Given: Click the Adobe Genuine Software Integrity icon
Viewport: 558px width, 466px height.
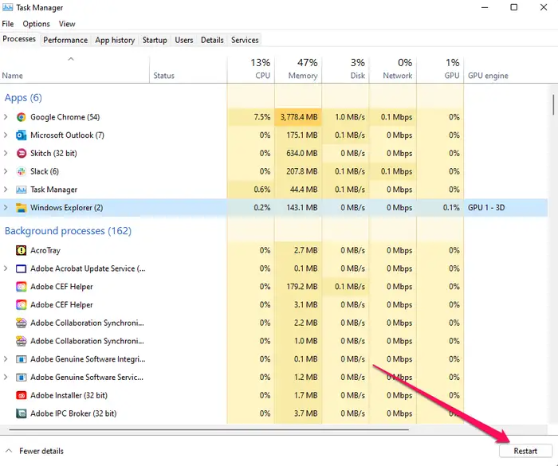Looking at the screenshot, I should tap(21, 359).
